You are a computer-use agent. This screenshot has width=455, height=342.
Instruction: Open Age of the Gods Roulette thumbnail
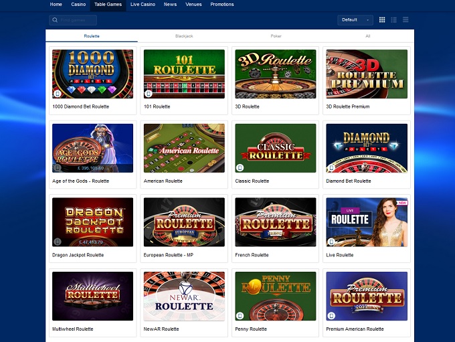[92, 147]
